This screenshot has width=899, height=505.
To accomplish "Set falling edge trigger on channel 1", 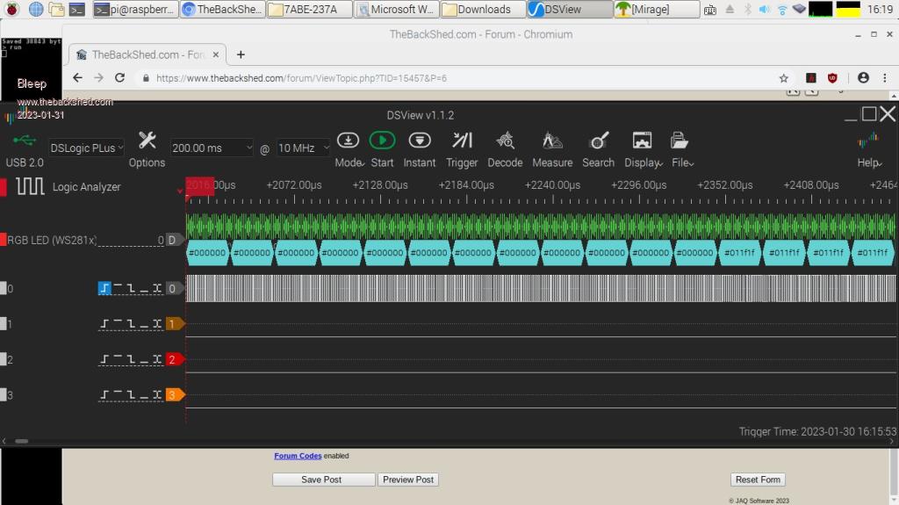I will (131, 324).
